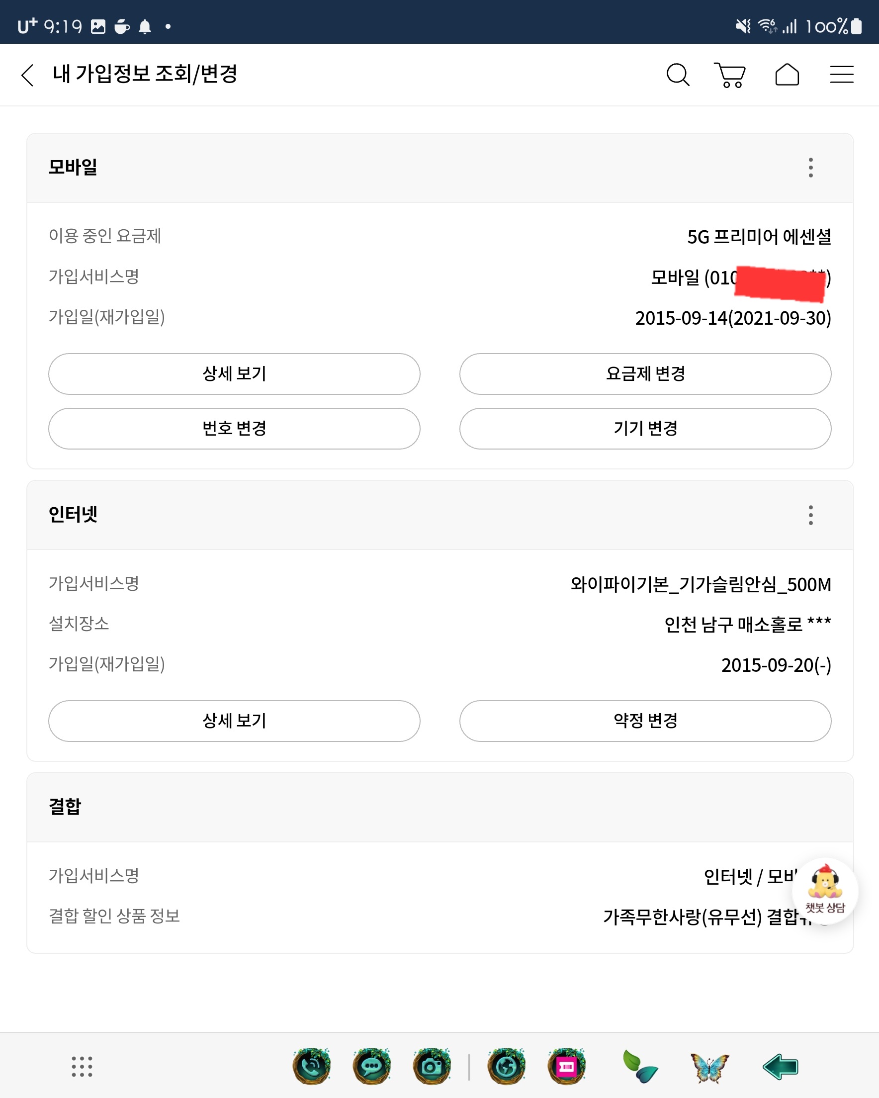Launch the Camera app from the dock
The width and height of the screenshot is (879, 1098).
click(x=432, y=1066)
